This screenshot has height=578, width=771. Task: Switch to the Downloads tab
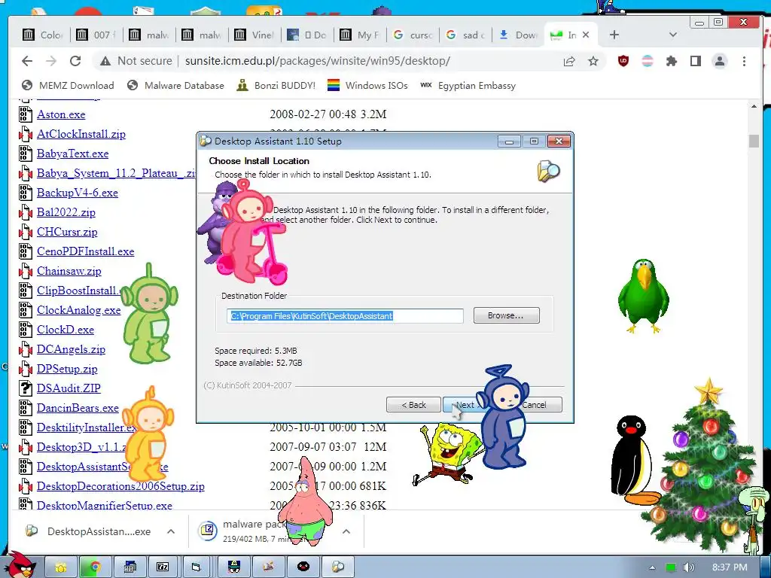(518, 35)
